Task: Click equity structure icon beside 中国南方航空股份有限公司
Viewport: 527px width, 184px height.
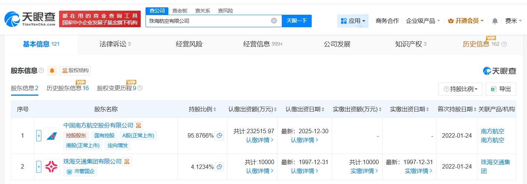Action: pos(138,125)
